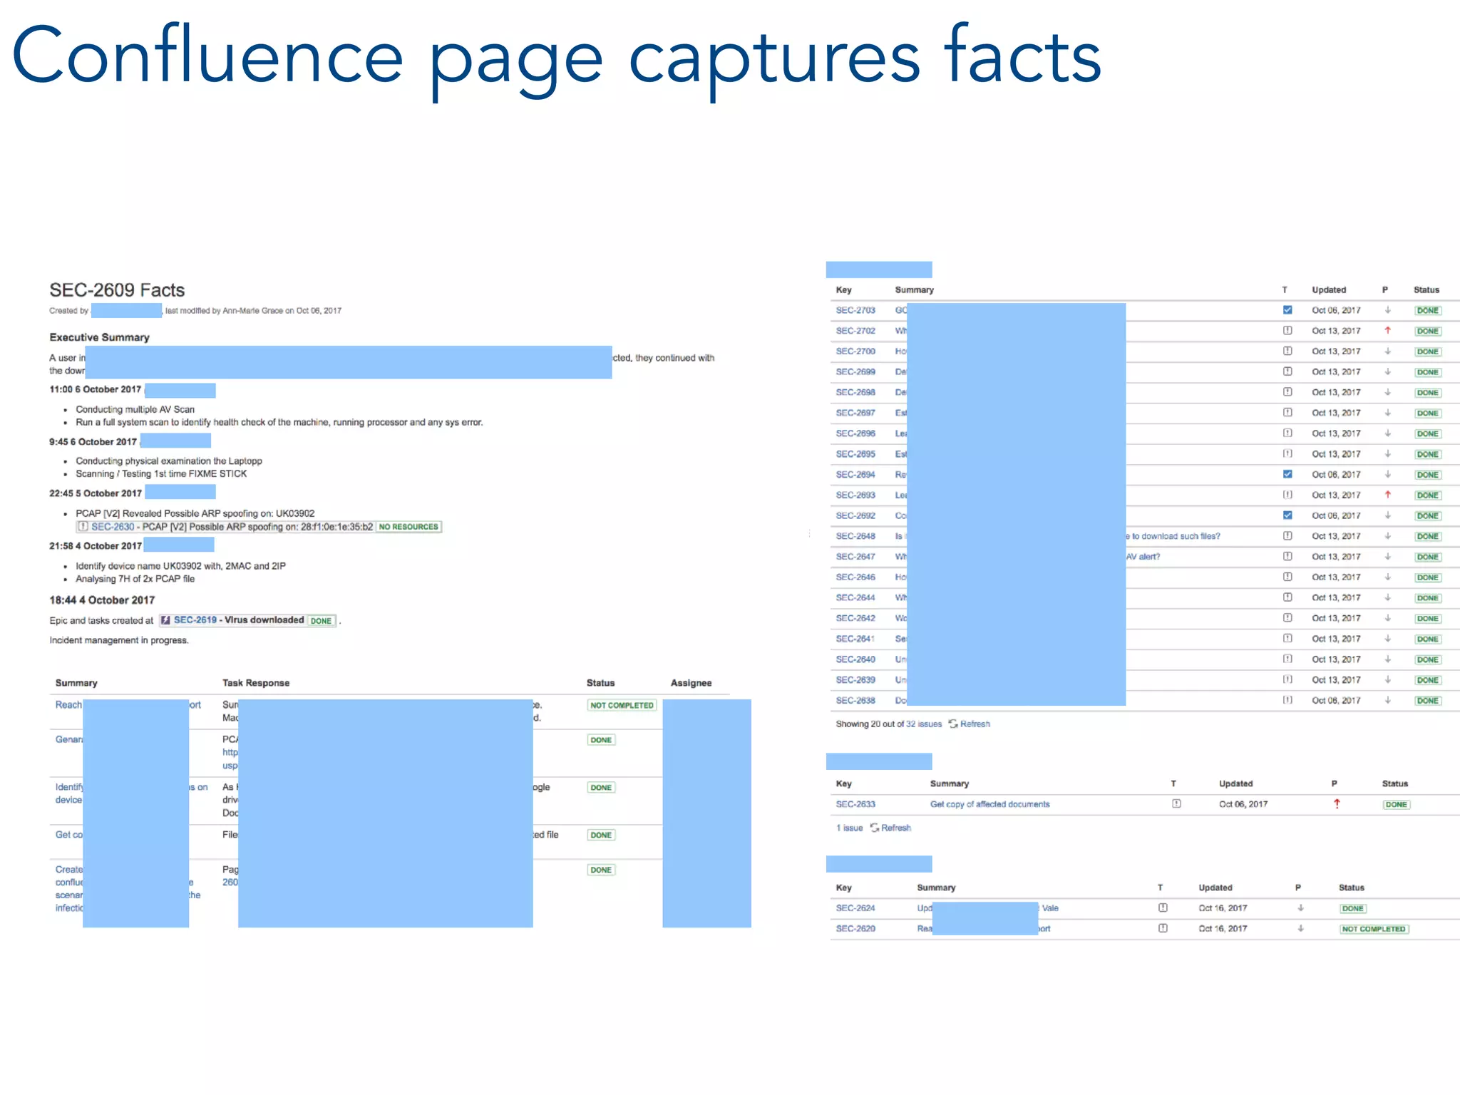1460x1095 pixels.
Task: Click the red priority arrow in SEC-2633 row
Action: [1337, 804]
